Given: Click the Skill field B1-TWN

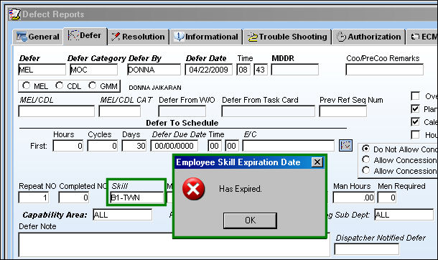Looking at the screenshot, I should 137,198.
